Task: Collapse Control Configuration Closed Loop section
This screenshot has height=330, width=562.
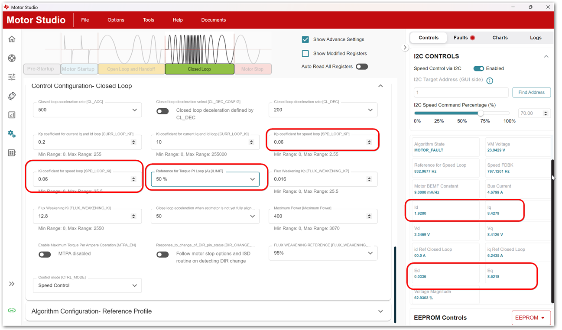Action: (x=380, y=86)
